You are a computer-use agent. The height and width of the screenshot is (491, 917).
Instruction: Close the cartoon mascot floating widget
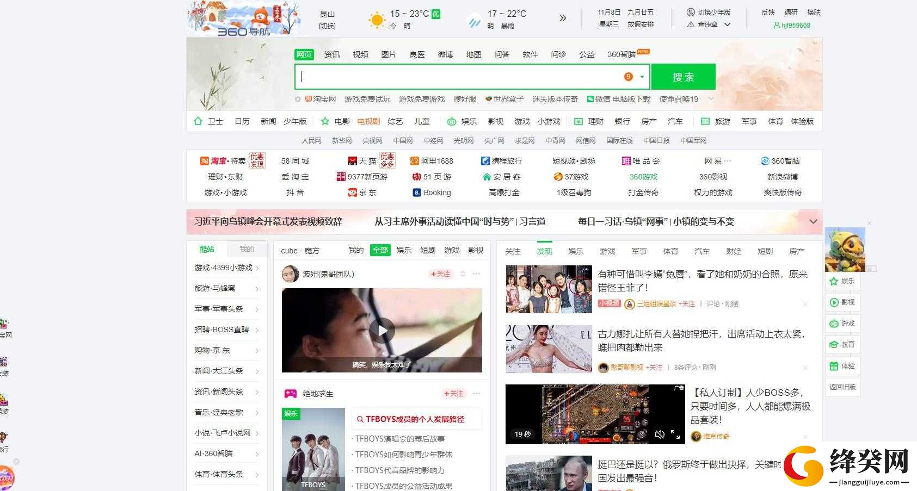(869, 223)
